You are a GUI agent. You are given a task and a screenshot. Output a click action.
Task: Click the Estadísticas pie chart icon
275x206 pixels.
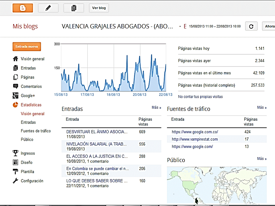click(15, 105)
